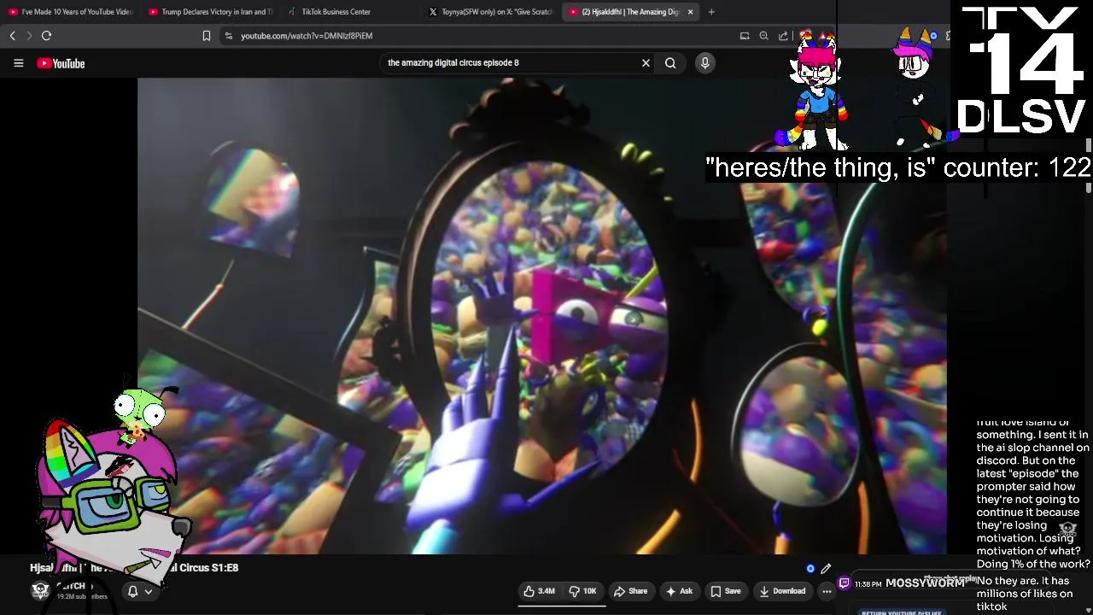Click the URL address bar field
Viewport: 1093px width, 615px height.
pyautogui.click(x=478, y=36)
